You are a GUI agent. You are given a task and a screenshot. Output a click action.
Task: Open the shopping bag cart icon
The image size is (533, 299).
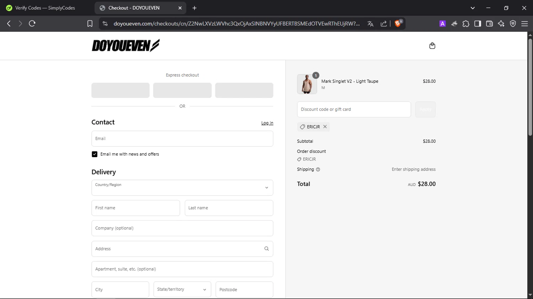click(432, 45)
